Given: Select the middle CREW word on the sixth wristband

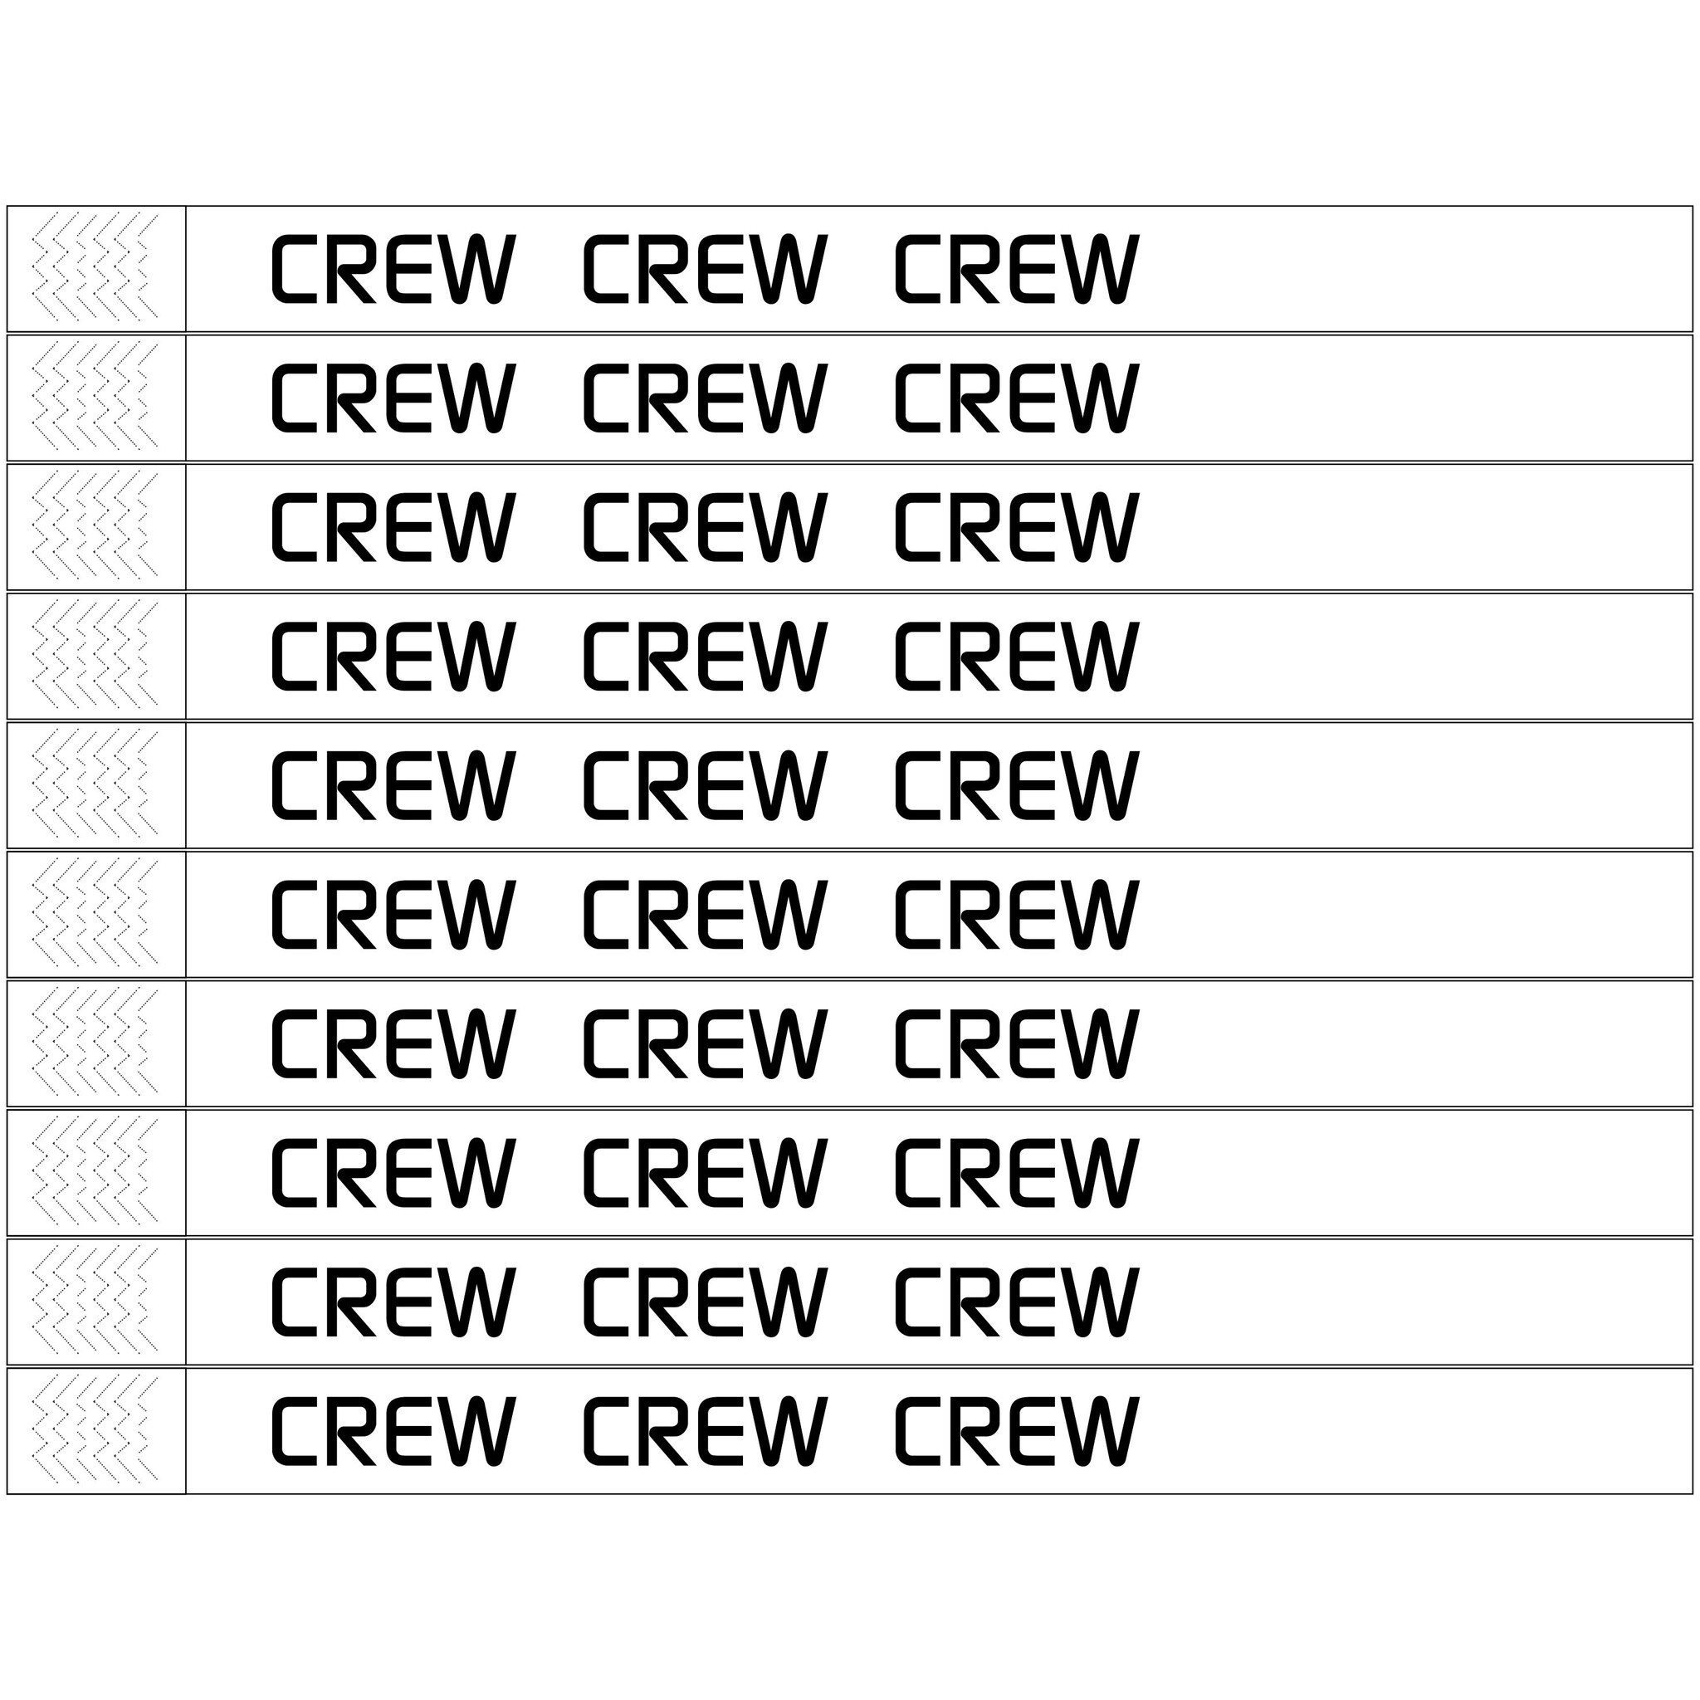Looking at the screenshot, I should pyautogui.click(x=705, y=914).
